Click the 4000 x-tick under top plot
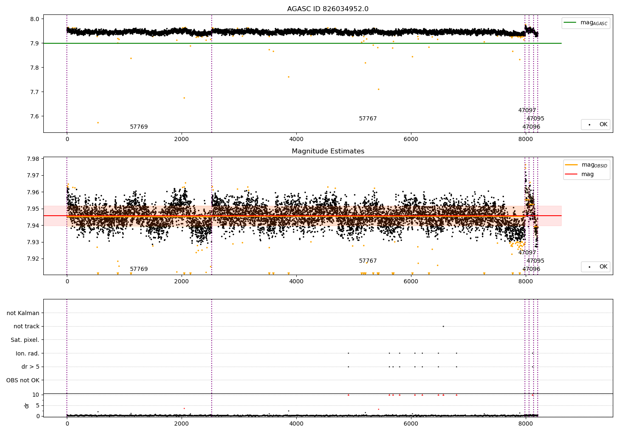The width and height of the screenshot is (619, 433). point(296,139)
